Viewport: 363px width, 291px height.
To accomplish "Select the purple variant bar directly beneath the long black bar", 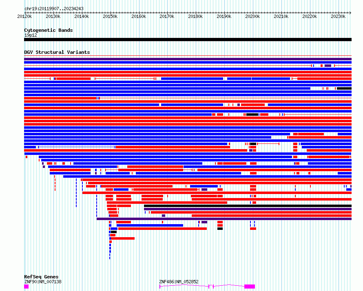I will pyautogui.click(x=248, y=209).
